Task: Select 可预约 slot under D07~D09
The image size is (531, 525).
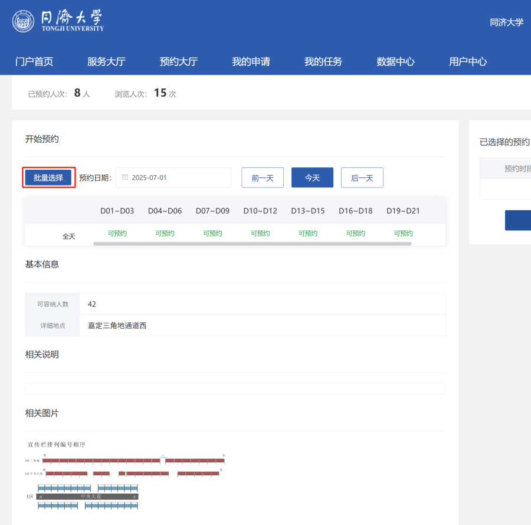Action: click(x=212, y=233)
